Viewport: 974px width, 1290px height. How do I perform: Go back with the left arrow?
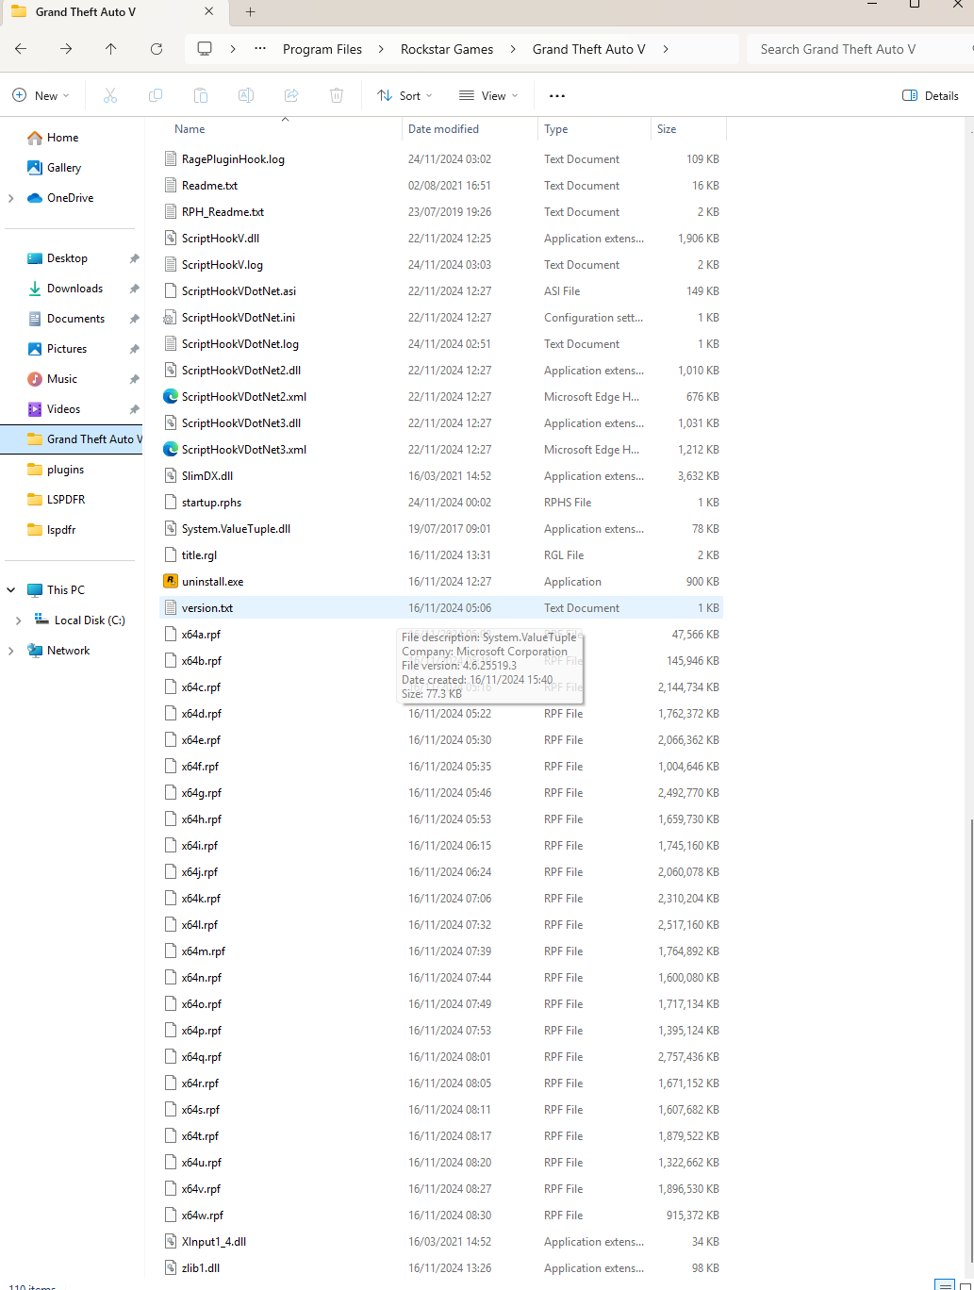(21, 49)
